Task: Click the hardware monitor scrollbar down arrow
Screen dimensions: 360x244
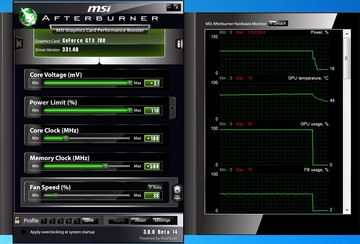Action: (x=347, y=210)
